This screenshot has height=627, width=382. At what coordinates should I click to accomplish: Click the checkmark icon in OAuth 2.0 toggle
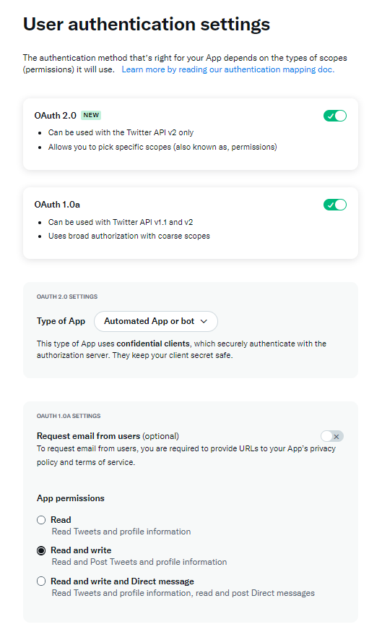(x=330, y=116)
